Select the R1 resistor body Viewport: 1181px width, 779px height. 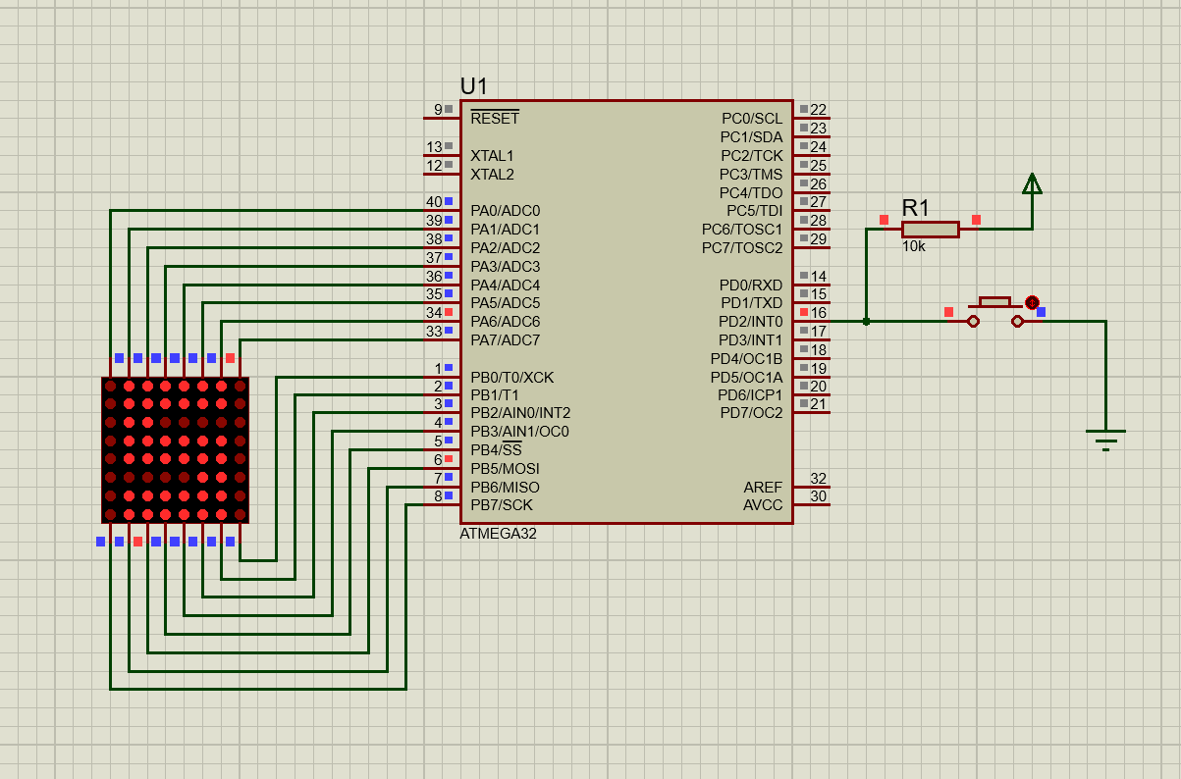930,229
